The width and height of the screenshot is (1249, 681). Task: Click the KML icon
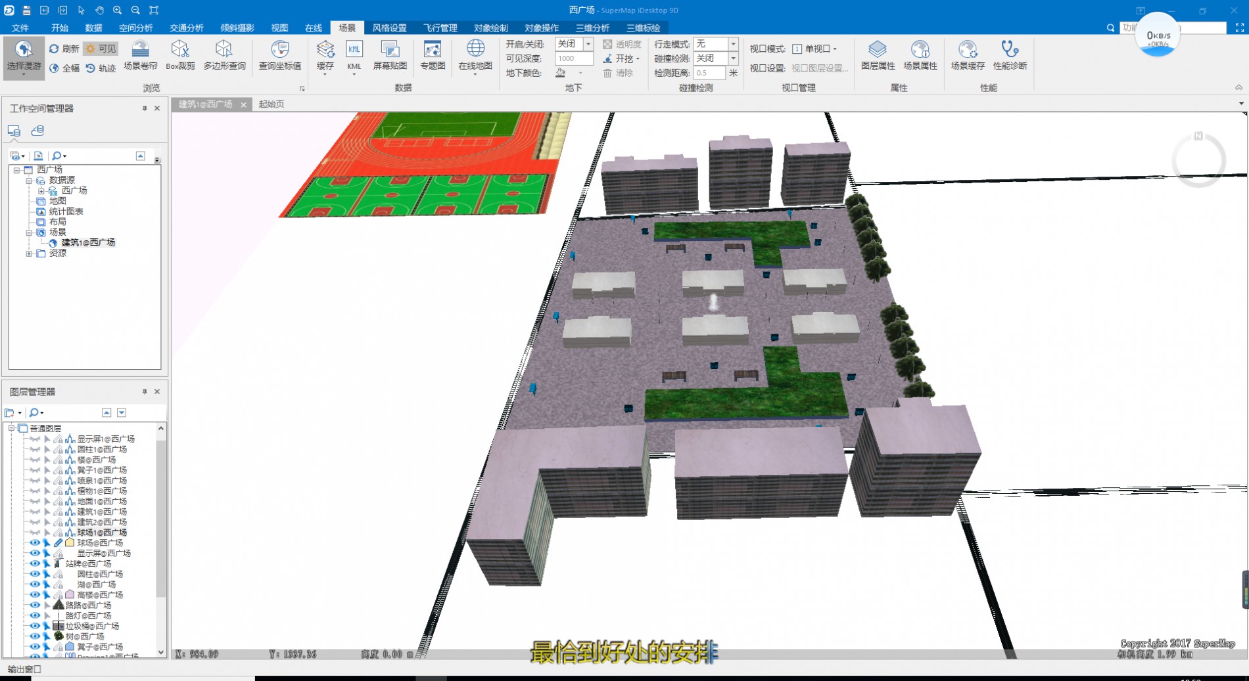[x=354, y=50]
